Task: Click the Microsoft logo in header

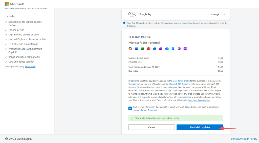Action: click(x=14, y=4)
